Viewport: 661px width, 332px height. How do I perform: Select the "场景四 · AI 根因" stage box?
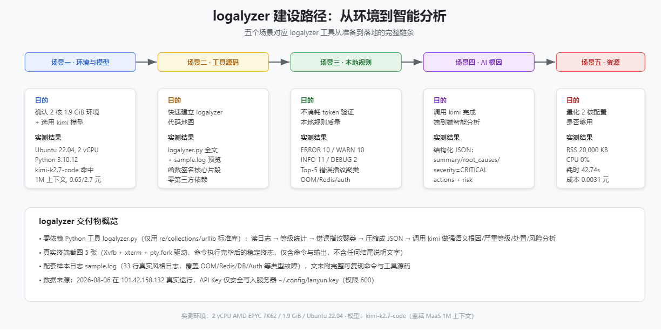pyautogui.click(x=478, y=62)
